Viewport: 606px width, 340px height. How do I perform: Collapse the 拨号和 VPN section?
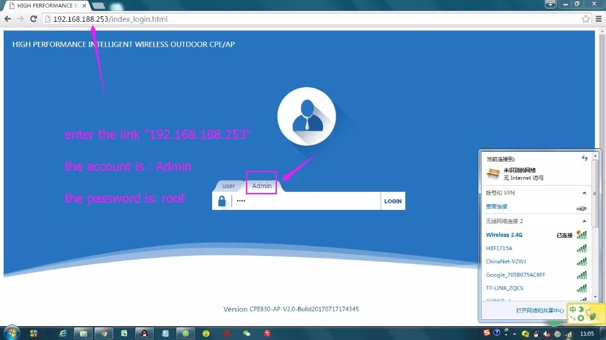pos(584,193)
